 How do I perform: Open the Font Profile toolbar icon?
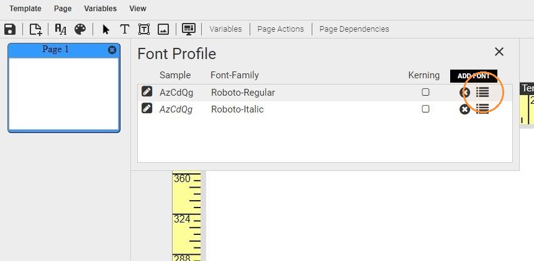pyautogui.click(x=61, y=29)
